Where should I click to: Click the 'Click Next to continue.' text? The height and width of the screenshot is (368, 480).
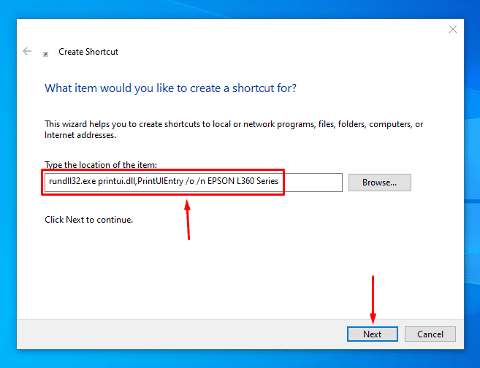pyautogui.click(x=89, y=219)
